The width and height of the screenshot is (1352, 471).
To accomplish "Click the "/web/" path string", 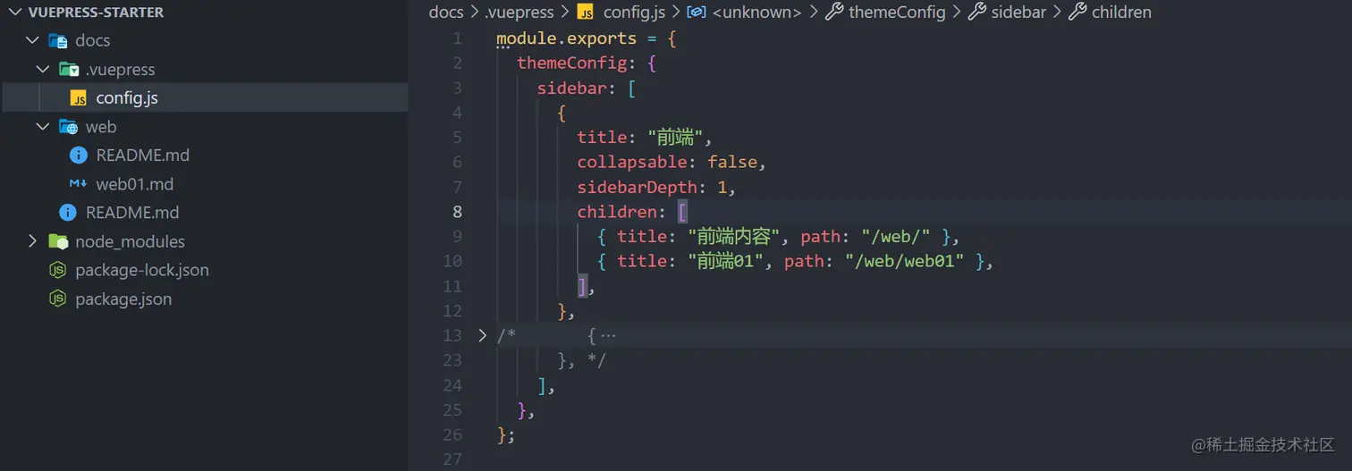I will (896, 237).
